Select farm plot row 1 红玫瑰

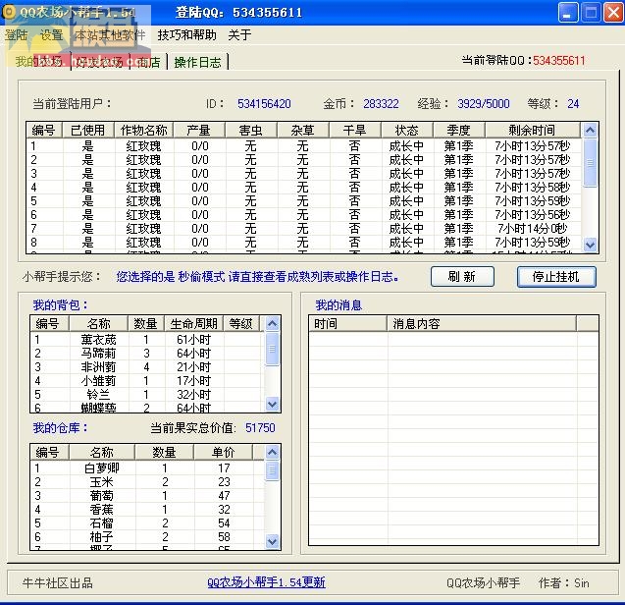pos(304,146)
